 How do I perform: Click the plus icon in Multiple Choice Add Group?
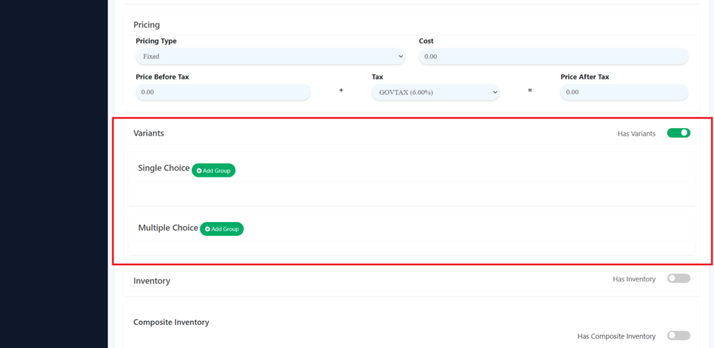click(207, 229)
